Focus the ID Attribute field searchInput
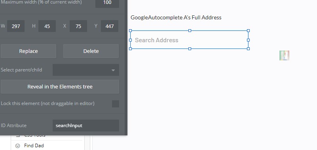This screenshot has width=317, height=150. (x=86, y=126)
